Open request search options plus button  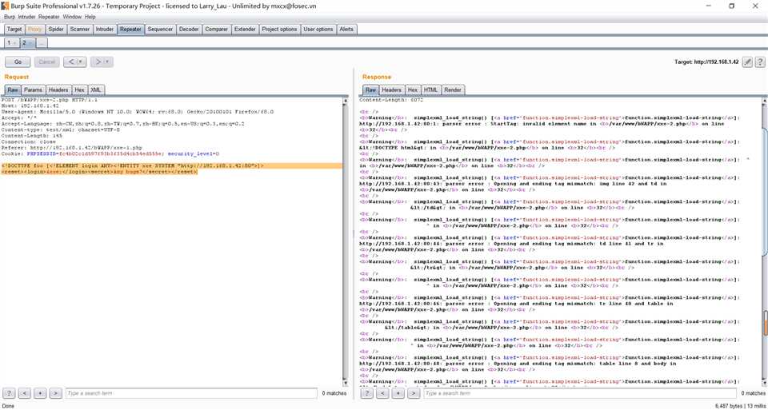[x=41, y=393]
